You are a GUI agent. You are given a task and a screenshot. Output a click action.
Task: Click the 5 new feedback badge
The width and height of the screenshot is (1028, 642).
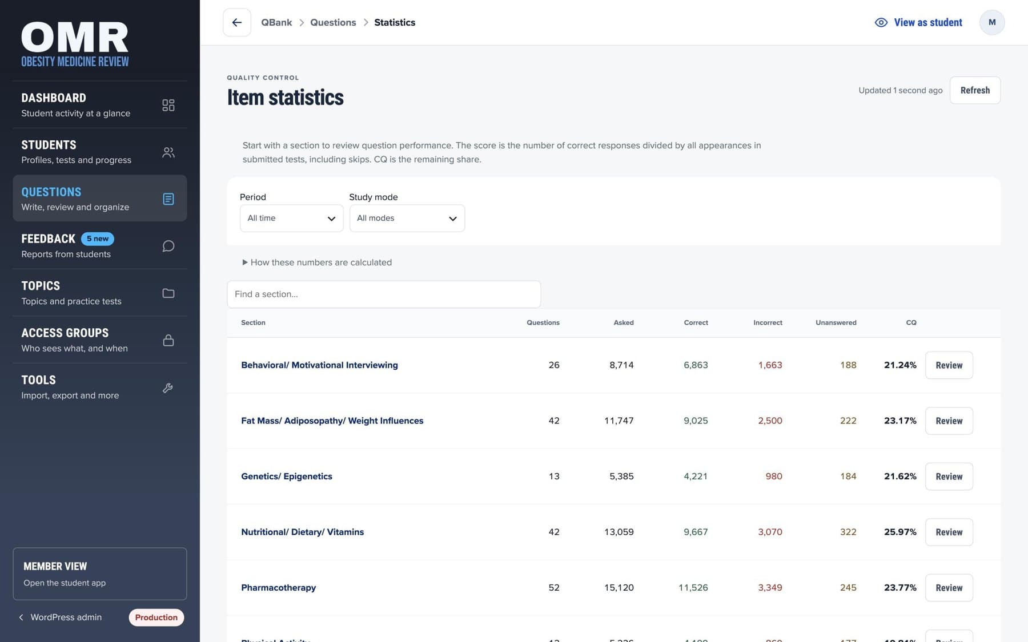point(97,239)
